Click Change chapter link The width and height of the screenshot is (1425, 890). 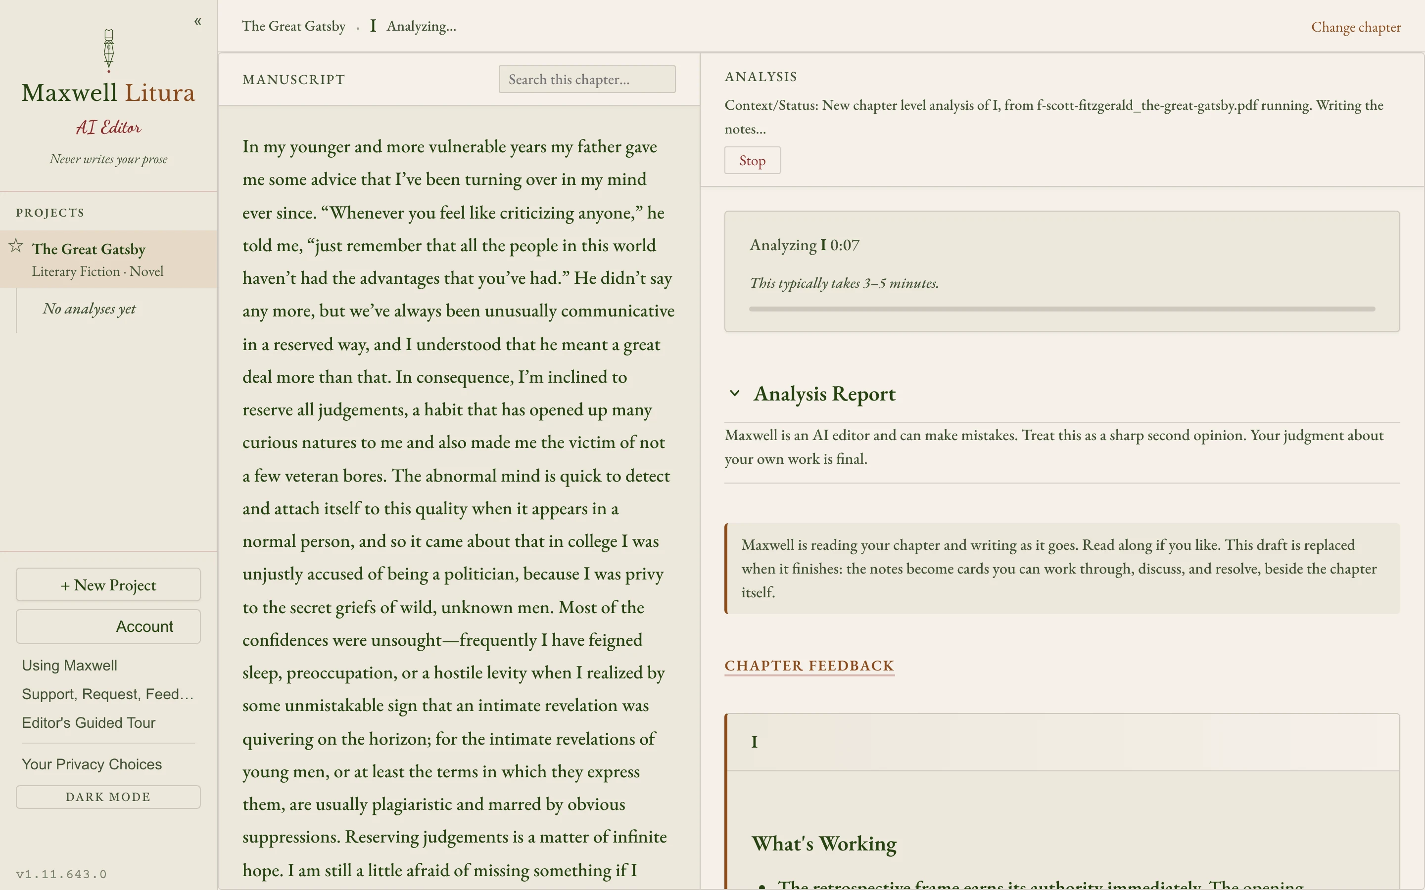coord(1356,27)
